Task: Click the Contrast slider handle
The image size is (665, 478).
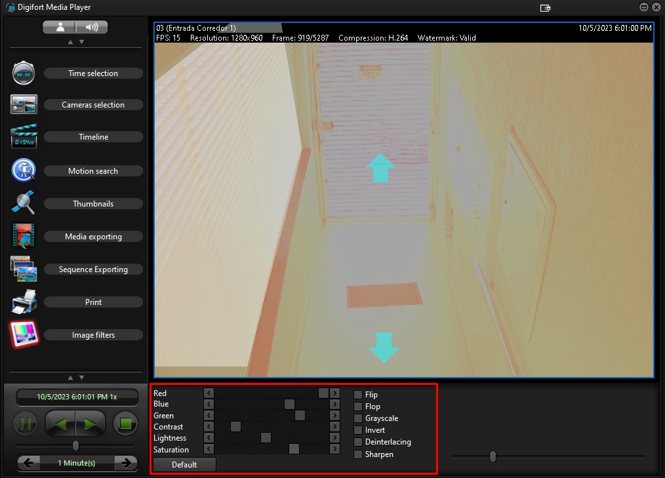Action: 236,426
